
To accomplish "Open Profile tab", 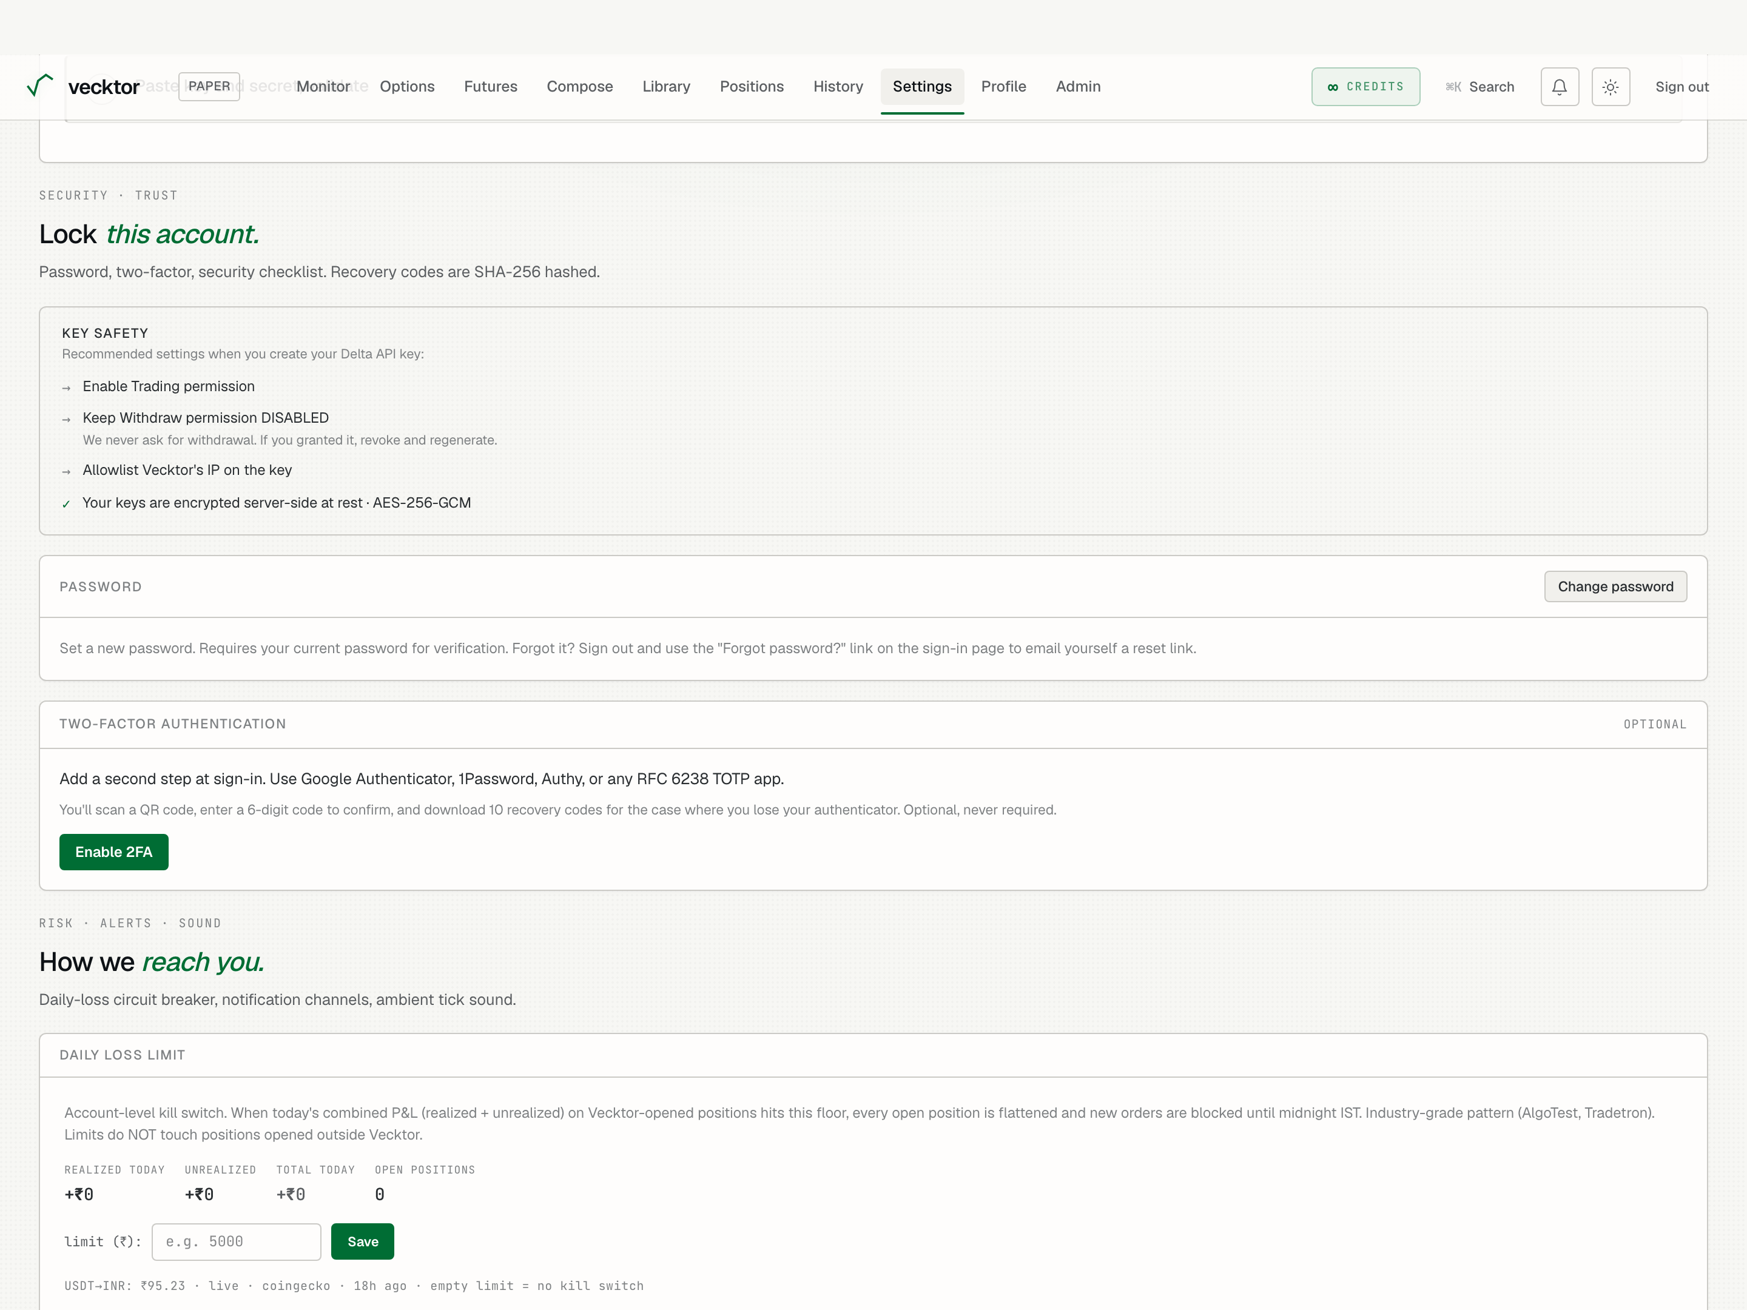I will [x=1003, y=86].
